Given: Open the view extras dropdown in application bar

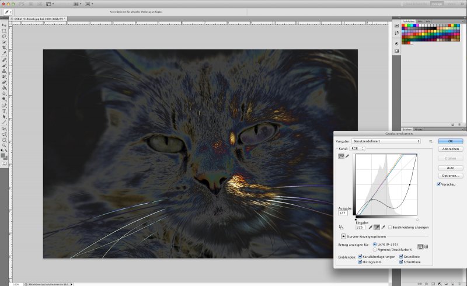Looking at the screenshot, I should tap(50, 4).
